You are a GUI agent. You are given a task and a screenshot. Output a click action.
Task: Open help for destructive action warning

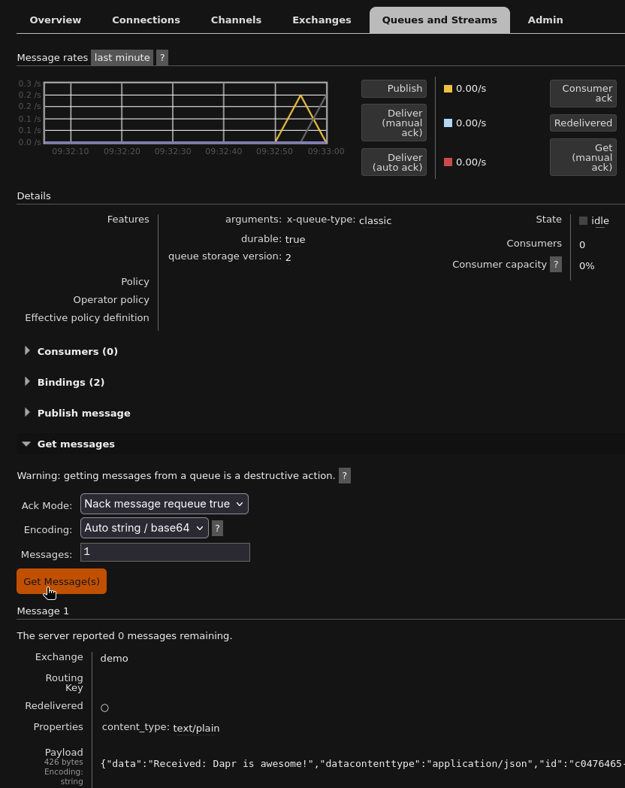[344, 476]
